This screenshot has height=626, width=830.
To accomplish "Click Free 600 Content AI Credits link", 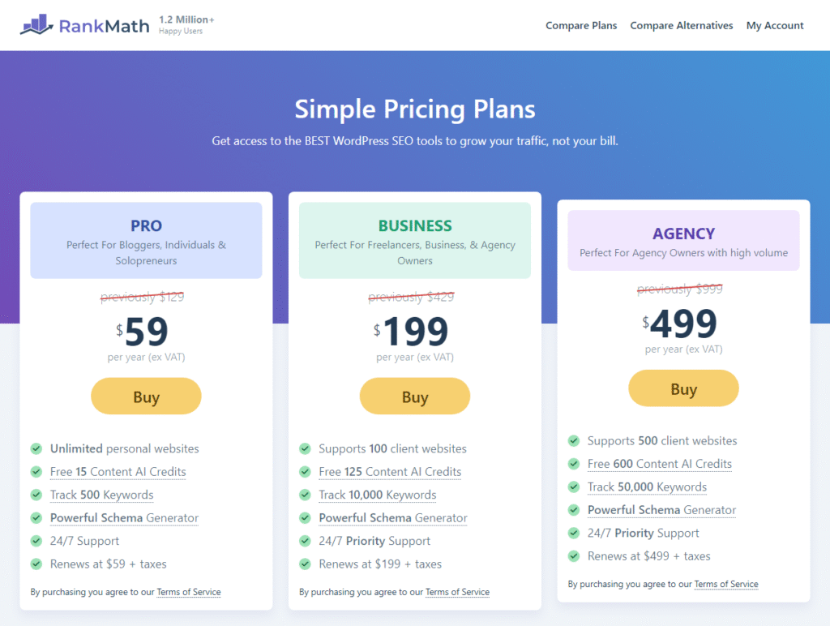I will coord(660,464).
